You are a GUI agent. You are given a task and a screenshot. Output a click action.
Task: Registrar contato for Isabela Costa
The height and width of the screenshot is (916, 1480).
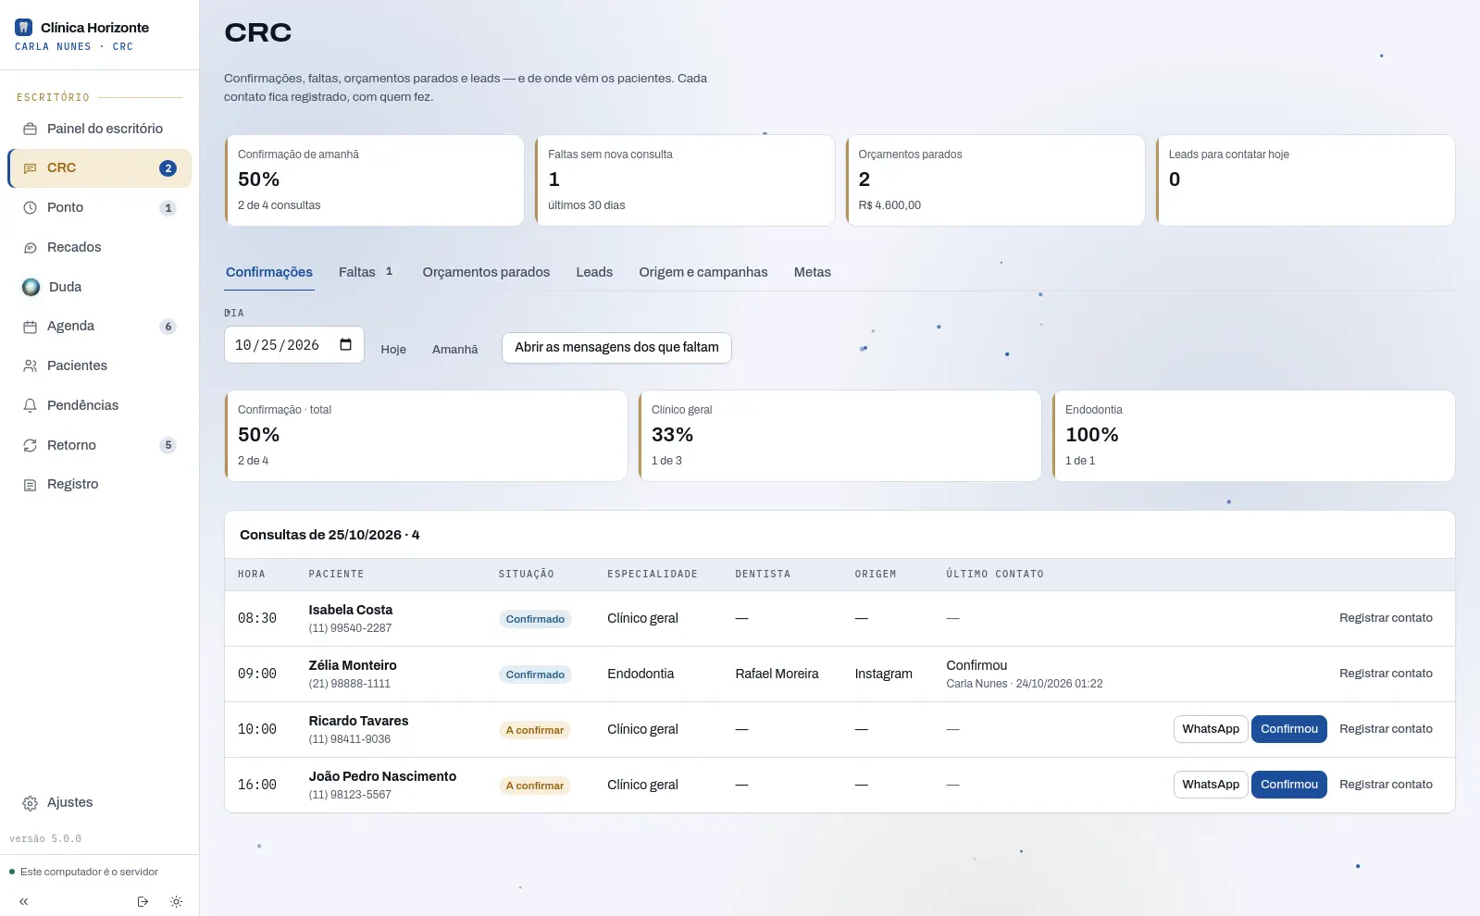[1386, 618]
